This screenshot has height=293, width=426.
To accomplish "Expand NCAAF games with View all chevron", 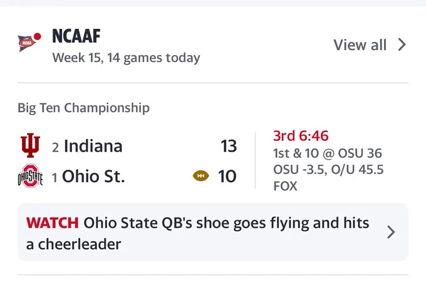I will pos(402,44).
